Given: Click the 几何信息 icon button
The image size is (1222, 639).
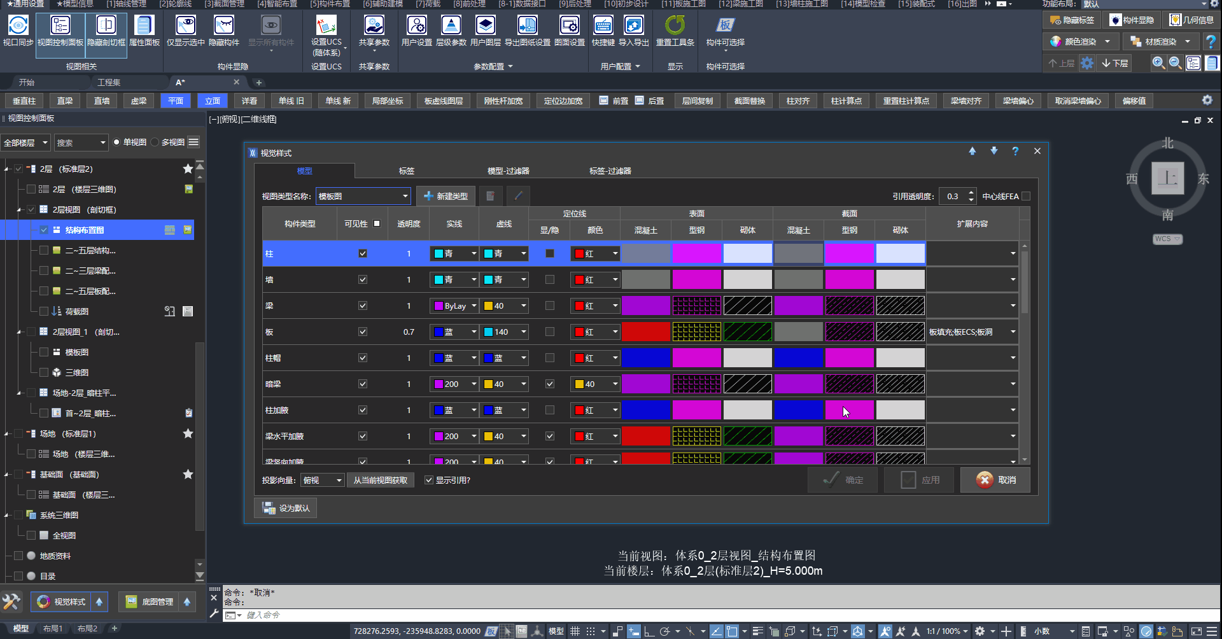Looking at the screenshot, I should coord(1192,20).
